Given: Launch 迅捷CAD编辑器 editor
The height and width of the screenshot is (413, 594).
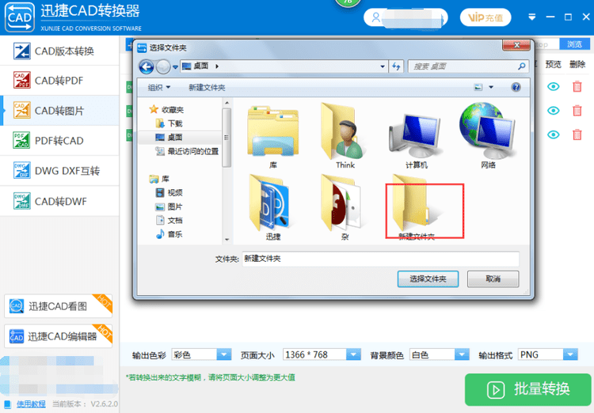Looking at the screenshot, I should [59, 336].
